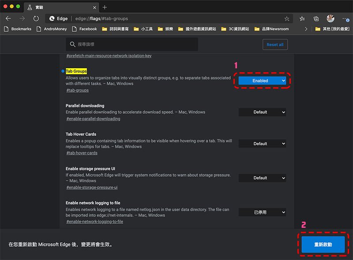Open Parallel downloading Default dropdown
This screenshot has width=353, height=260.
click(x=262, y=112)
